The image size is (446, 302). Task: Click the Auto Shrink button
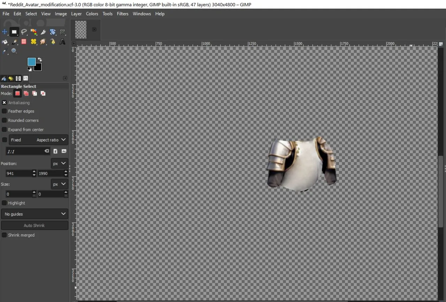[x=34, y=225]
